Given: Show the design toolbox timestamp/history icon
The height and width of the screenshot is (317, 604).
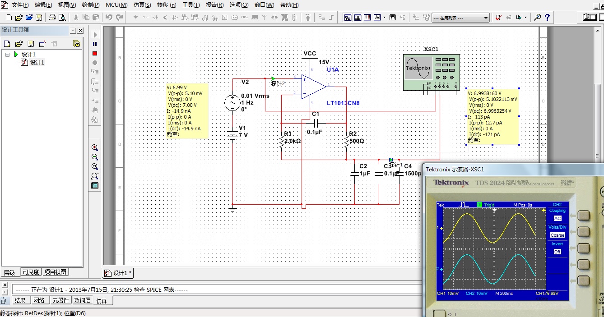Looking at the screenshot, I should tap(76, 44).
